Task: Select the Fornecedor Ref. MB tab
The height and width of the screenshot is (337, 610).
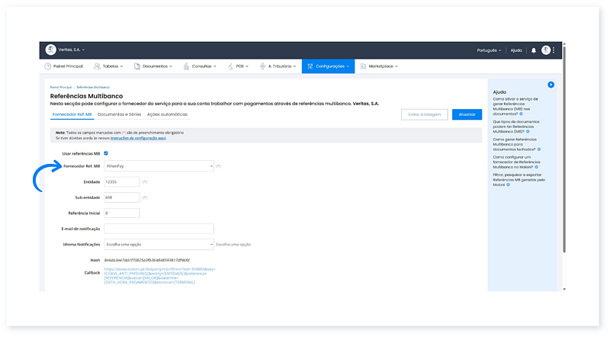Action: (x=72, y=114)
